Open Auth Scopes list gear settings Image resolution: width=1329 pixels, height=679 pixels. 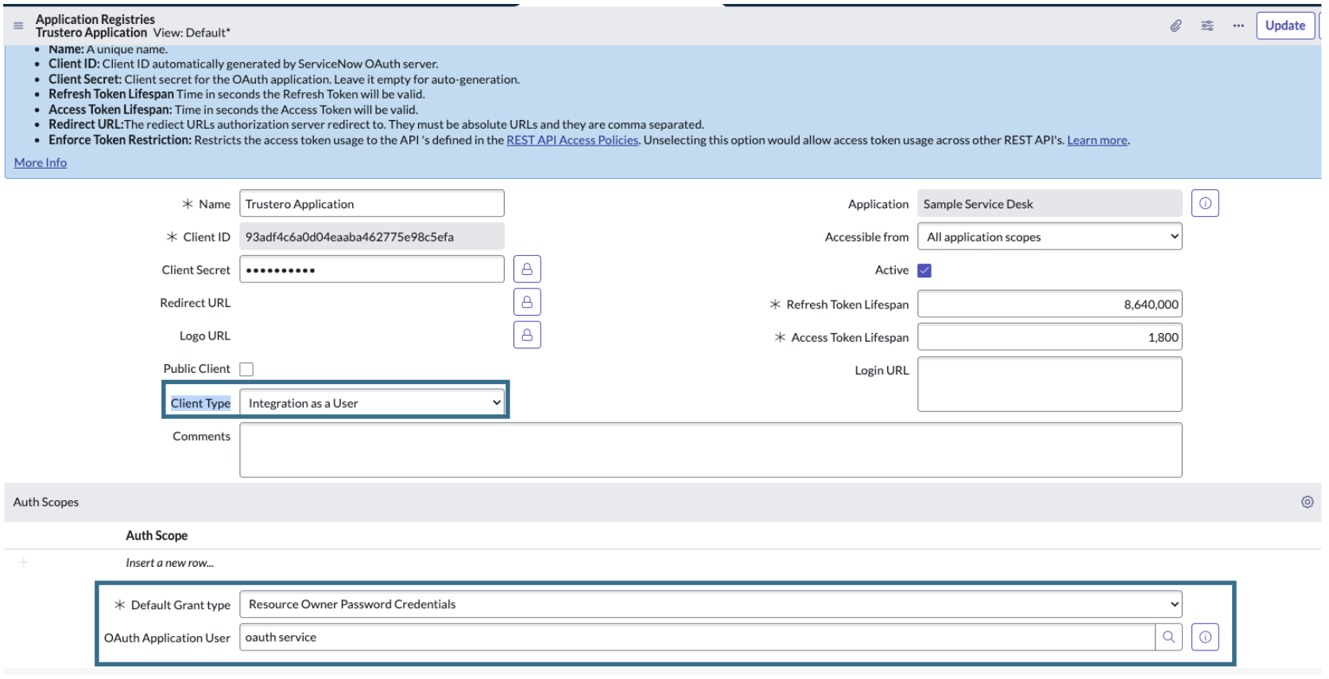pos(1307,502)
